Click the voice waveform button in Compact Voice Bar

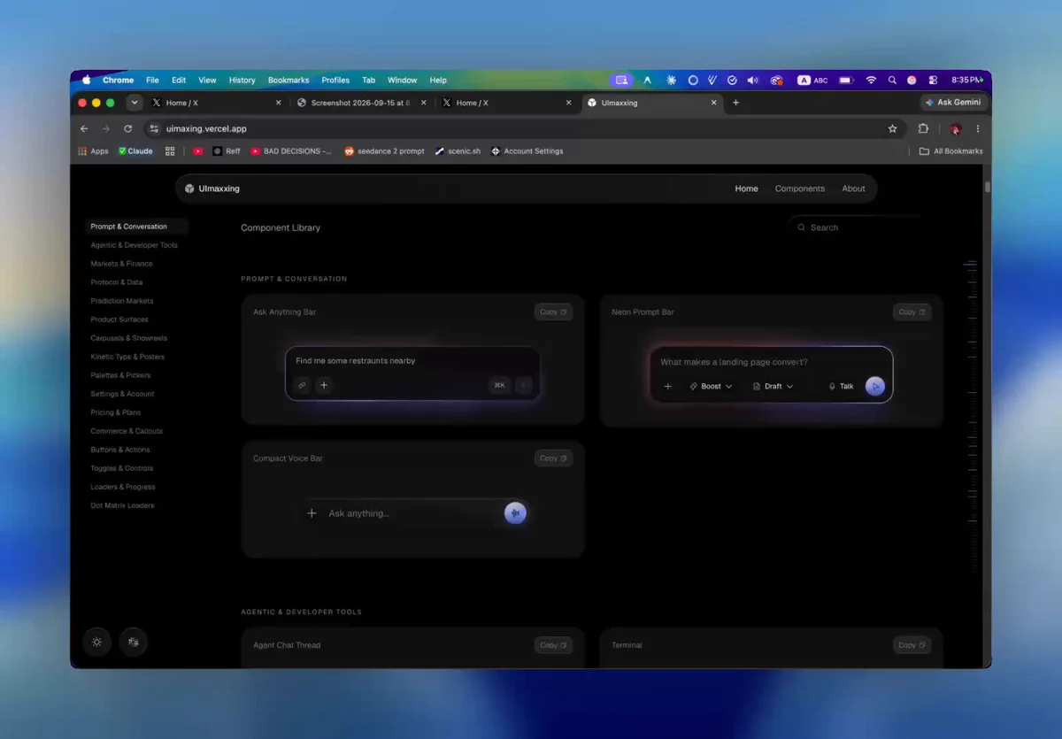(515, 513)
